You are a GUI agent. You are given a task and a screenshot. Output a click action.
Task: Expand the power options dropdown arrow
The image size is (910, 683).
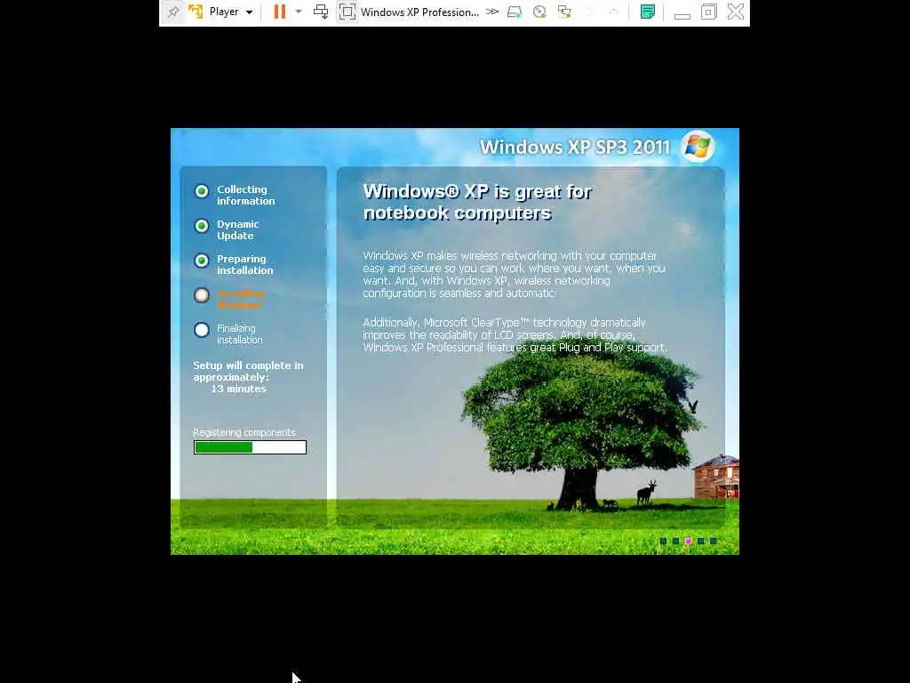(299, 12)
